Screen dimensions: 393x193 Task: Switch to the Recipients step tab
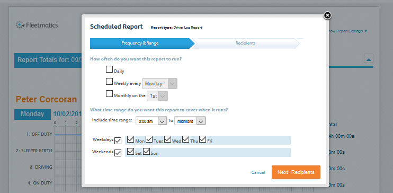(245, 43)
